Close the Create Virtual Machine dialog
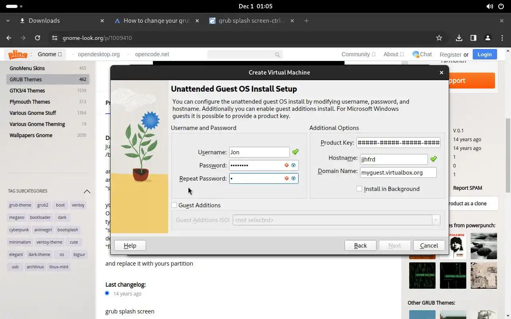The image size is (511, 319). coord(442,73)
